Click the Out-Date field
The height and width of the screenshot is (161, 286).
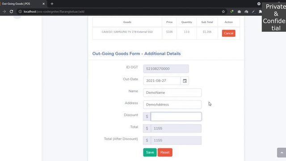coord(162,80)
